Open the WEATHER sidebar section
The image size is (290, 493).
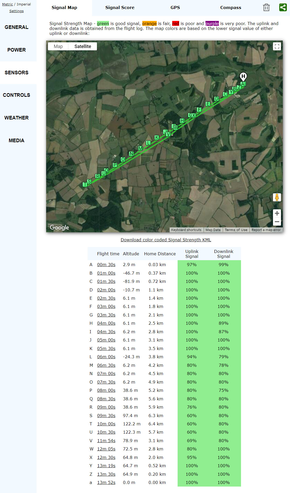click(x=16, y=118)
